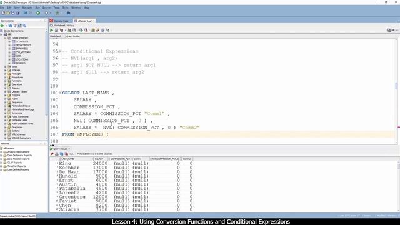Click the green Back navigation icon
Viewport: 400px width, 225px height.
click(x=38, y=13)
